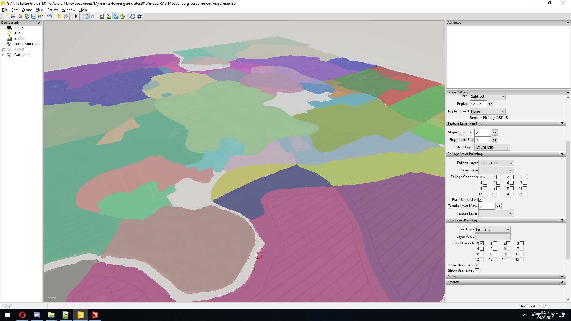Open the ROUGHDIRT Texture Layer dropdown
This screenshot has width=571, height=321.
pyautogui.click(x=492, y=147)
